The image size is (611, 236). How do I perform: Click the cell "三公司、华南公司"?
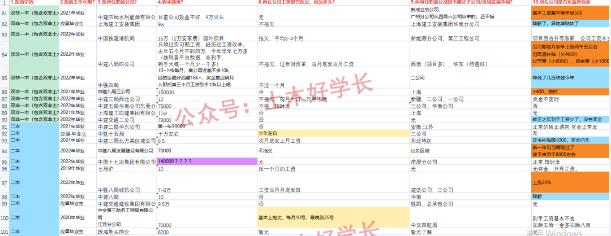pos(470,106)
